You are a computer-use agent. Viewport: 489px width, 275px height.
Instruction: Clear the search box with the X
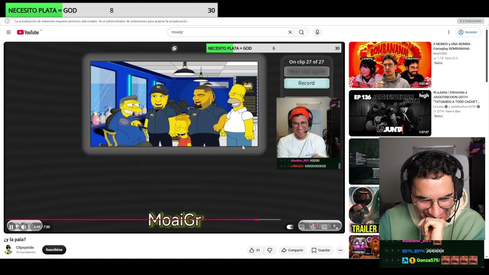click(x=290, y=32)
